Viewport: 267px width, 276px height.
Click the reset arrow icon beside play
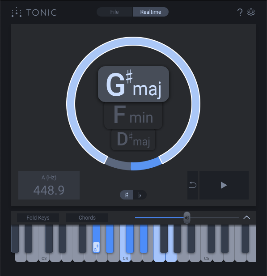(193, 185)
